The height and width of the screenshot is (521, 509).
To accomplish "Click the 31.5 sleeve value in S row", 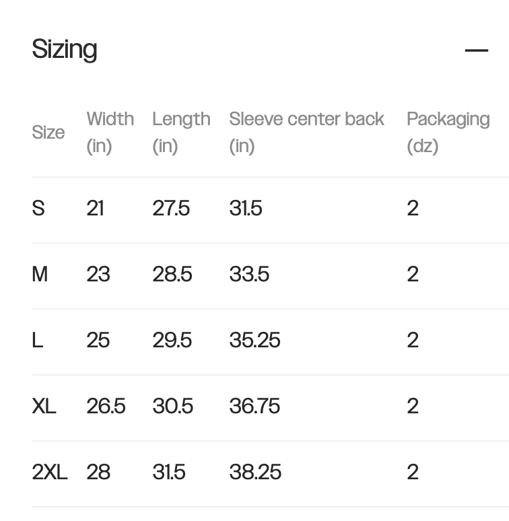I will click(x=246, y=209).
